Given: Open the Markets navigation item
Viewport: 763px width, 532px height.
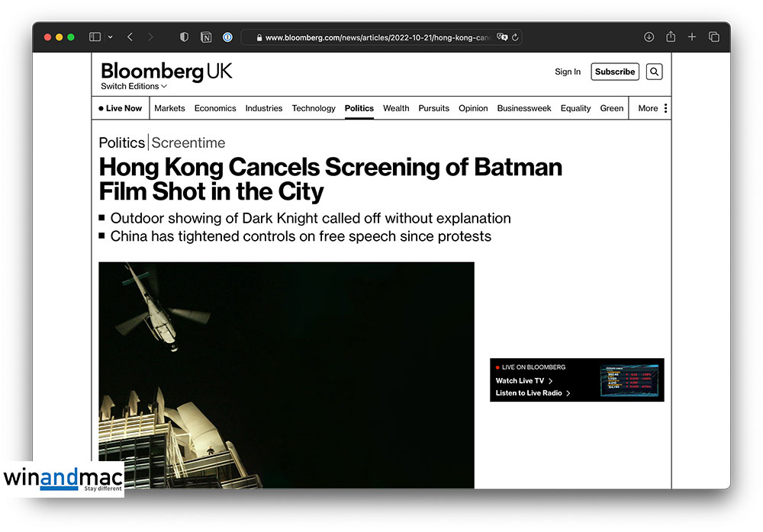Looking at the screenshot, I should tap(169, 108).
